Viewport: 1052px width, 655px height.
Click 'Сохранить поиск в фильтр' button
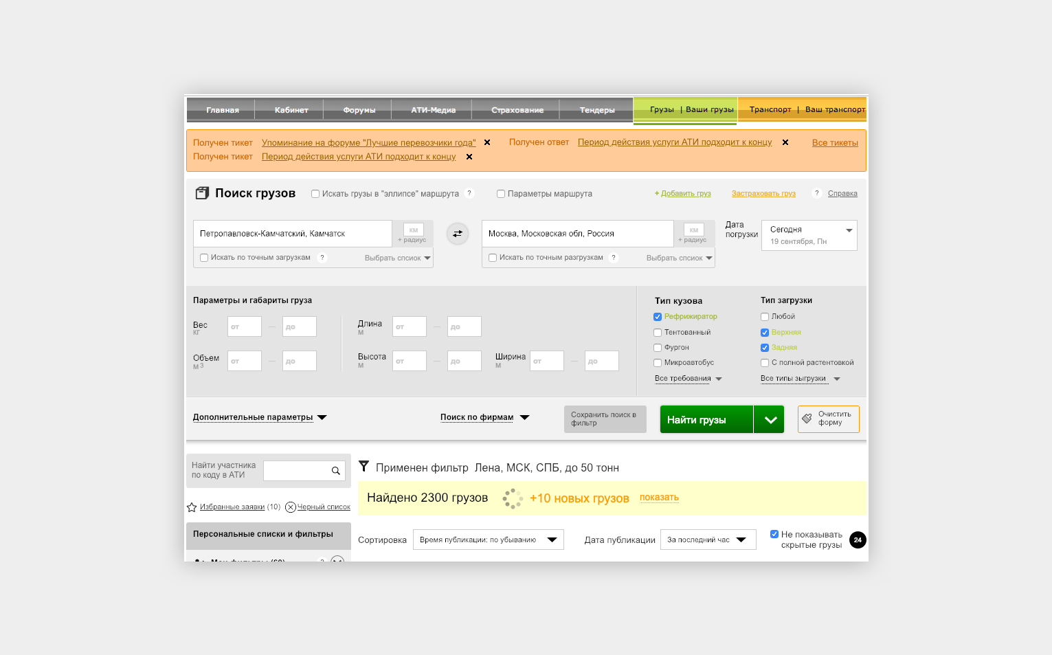click(x=605, y=419)
